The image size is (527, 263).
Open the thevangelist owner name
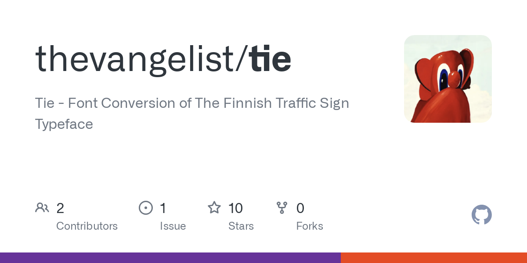click(x=135, y=59)
